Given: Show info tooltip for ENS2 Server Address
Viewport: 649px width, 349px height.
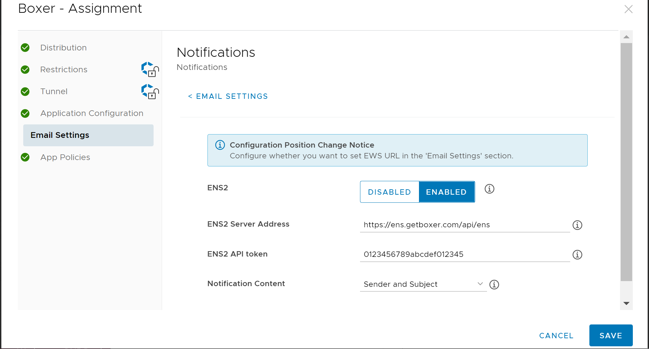Looking at the screenshot, I should [x=577, y=225].
